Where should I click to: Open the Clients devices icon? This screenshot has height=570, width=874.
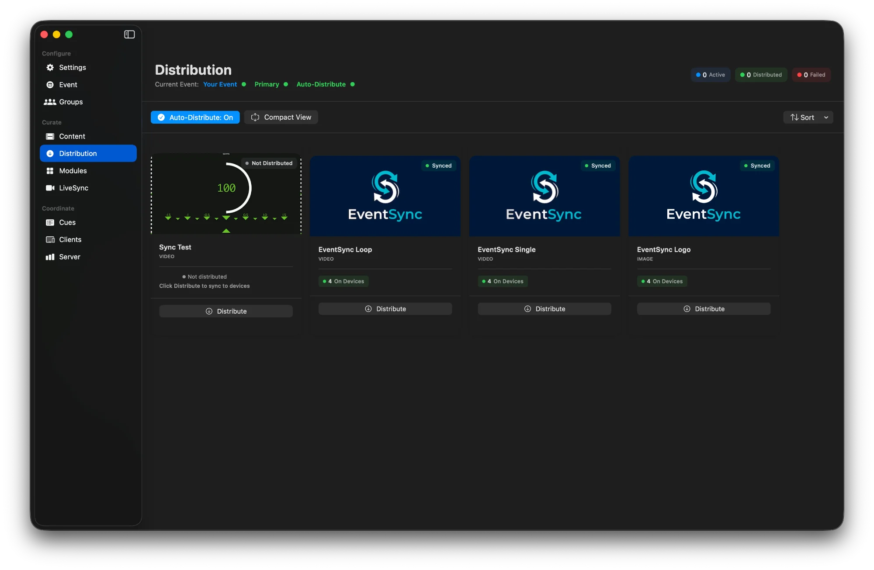[50, 239]
